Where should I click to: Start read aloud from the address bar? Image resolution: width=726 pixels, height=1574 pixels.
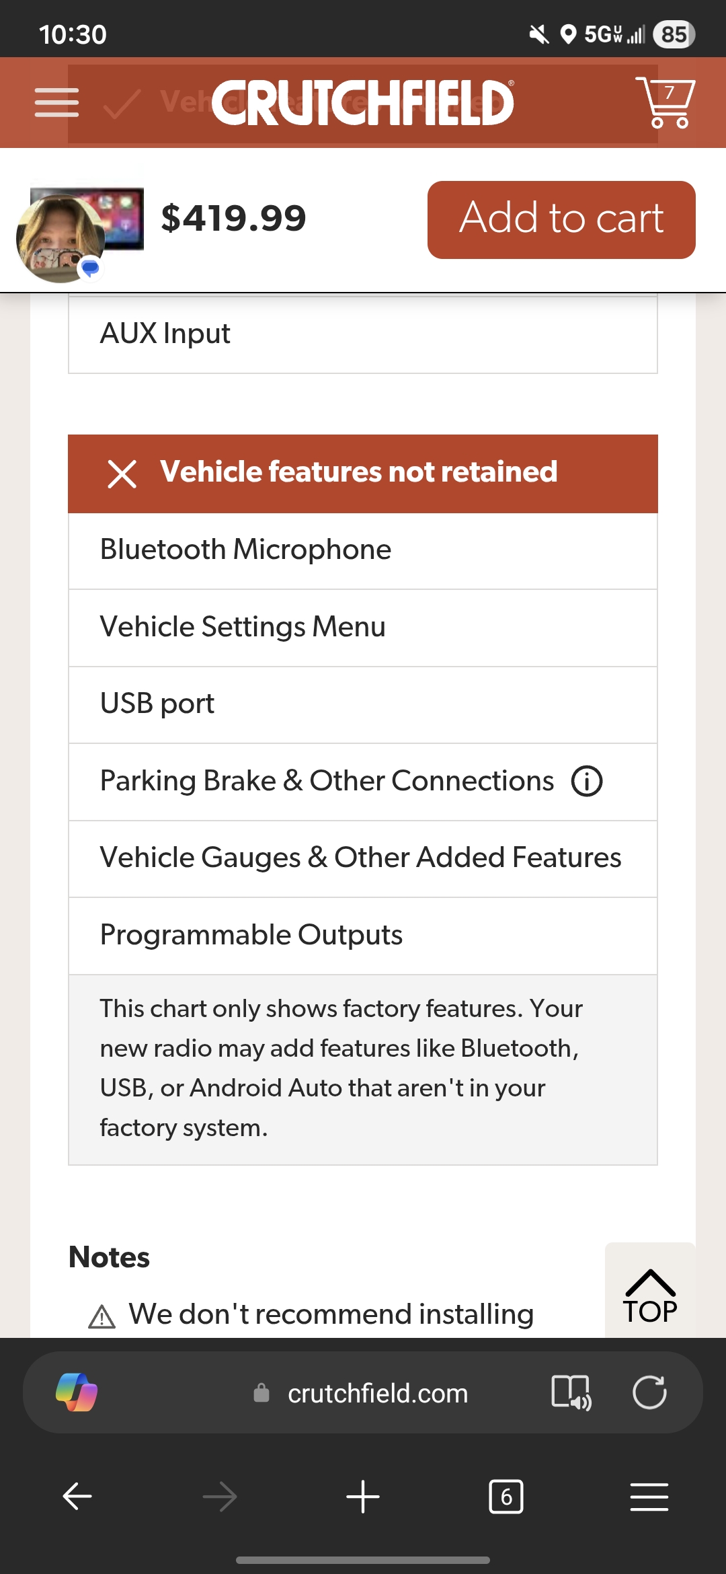coord(571,1392)
